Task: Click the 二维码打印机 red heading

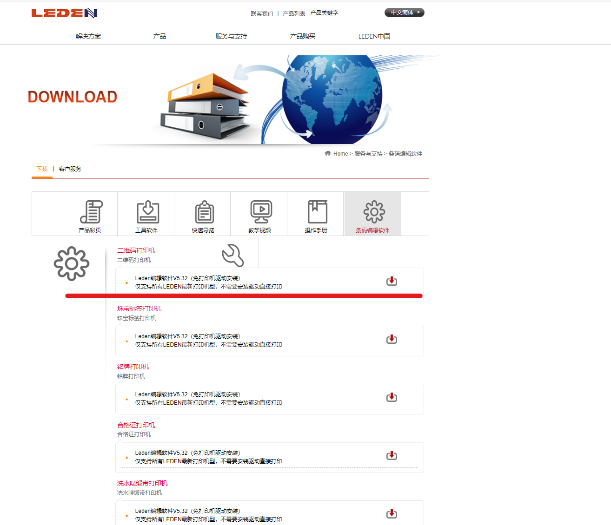Action: click(x=136, y=250)
